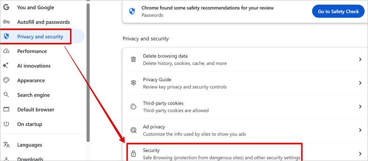Click the trash icon for Delete browsing data
The width and height of the screenshot is (368, 161).
tap(134, 59)
